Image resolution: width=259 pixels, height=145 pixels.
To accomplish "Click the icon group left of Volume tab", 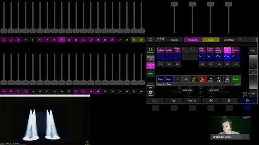I will click(x=160, y=39).
